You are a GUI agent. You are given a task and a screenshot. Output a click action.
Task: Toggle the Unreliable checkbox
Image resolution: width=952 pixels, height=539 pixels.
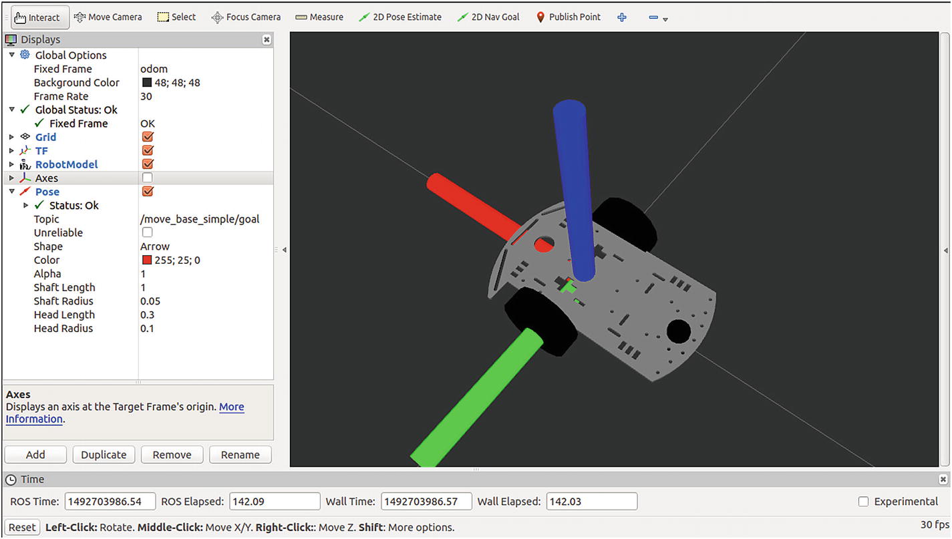coord(148,232)
